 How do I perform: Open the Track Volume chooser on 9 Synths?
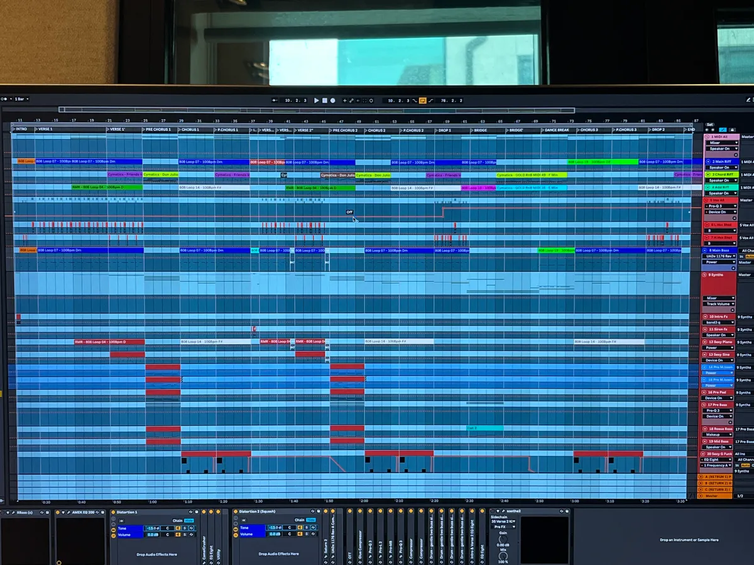point(718,304)
